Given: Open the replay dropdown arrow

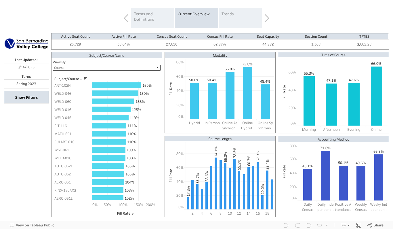Looking at the screenshot, I should 327,225.
